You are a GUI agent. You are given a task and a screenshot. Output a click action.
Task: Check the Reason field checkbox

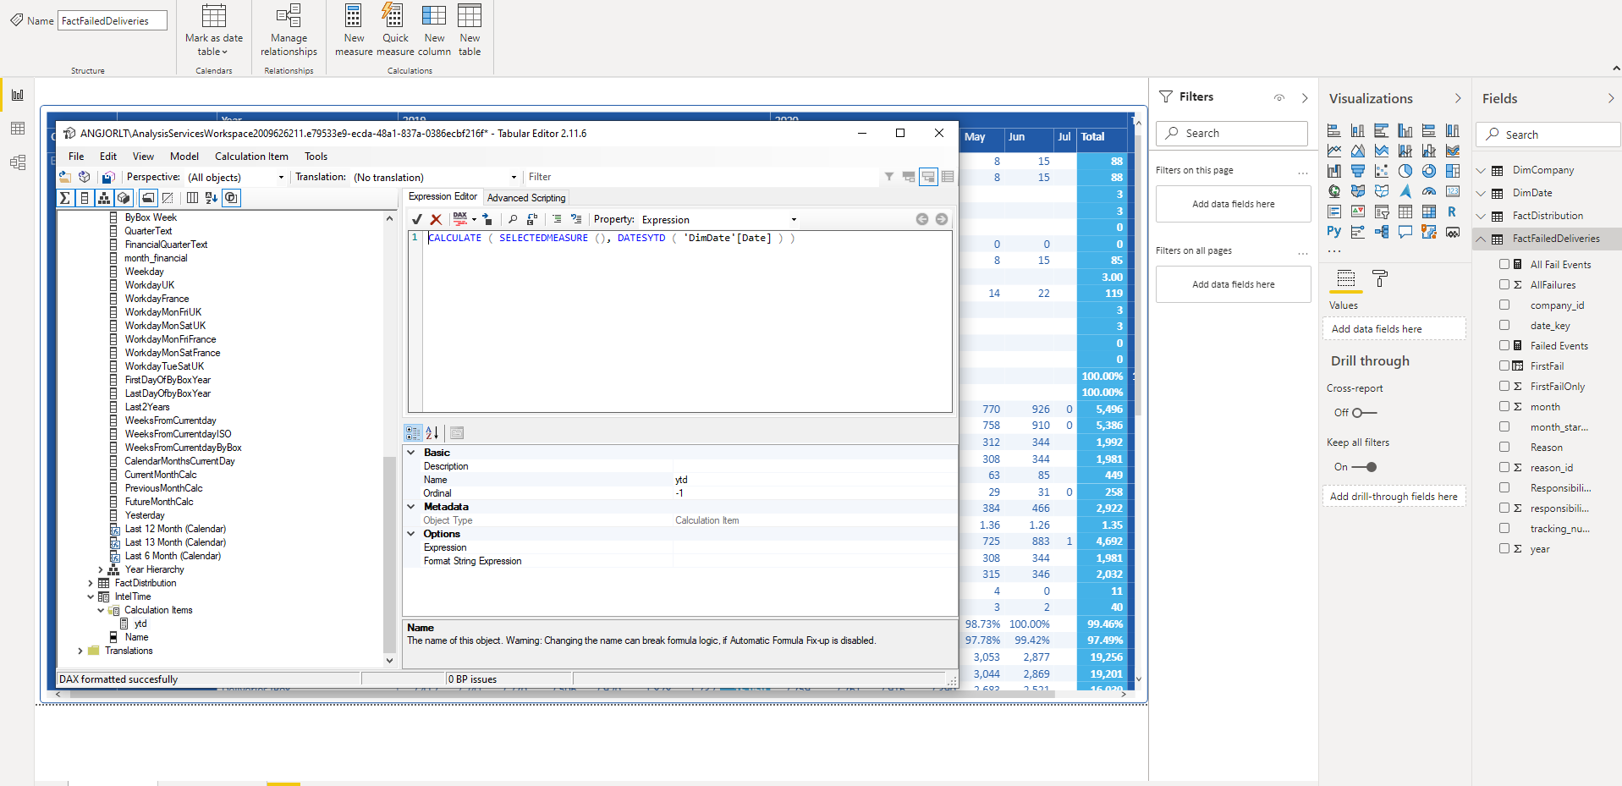tap(1505, 447)
